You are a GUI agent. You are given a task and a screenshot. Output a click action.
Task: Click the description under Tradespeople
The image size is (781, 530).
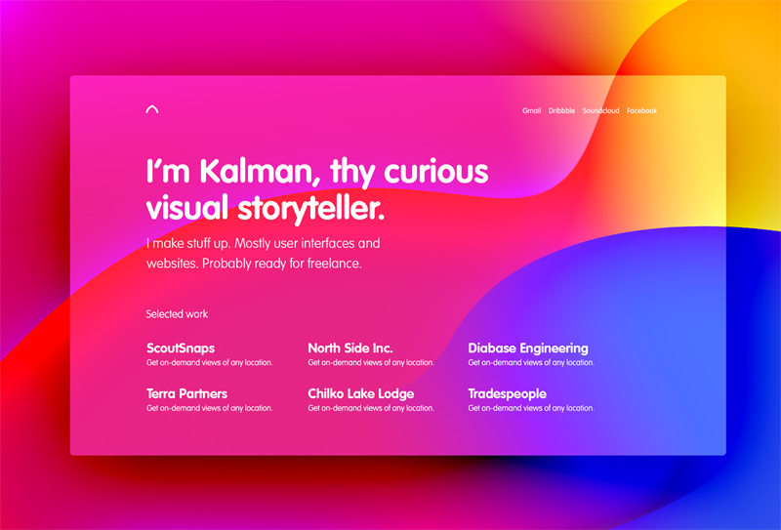point(530,408)
